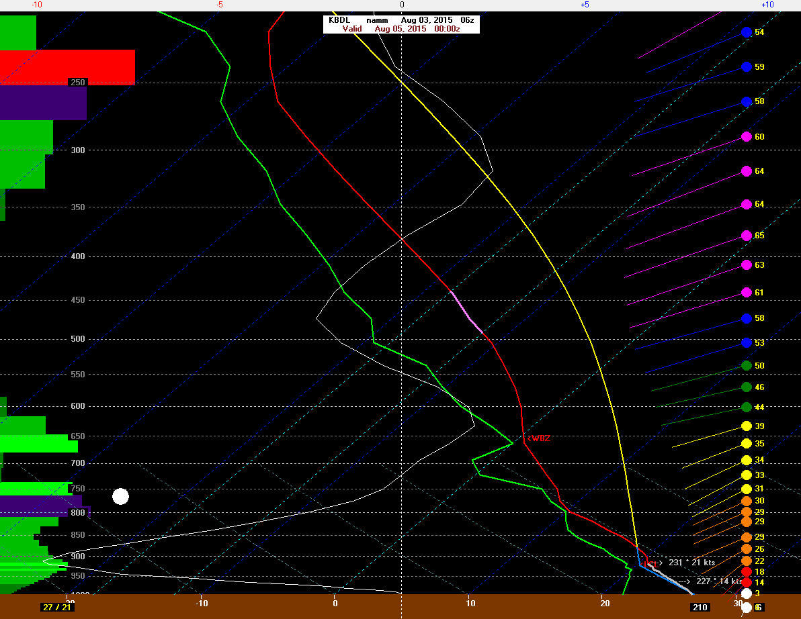Click the '210' label at bottom right
Viewport: 801px width, 619px height.
(700, 608)
